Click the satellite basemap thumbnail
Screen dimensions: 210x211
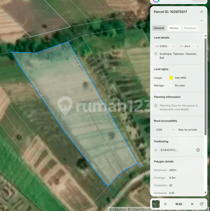pos(156,204)
